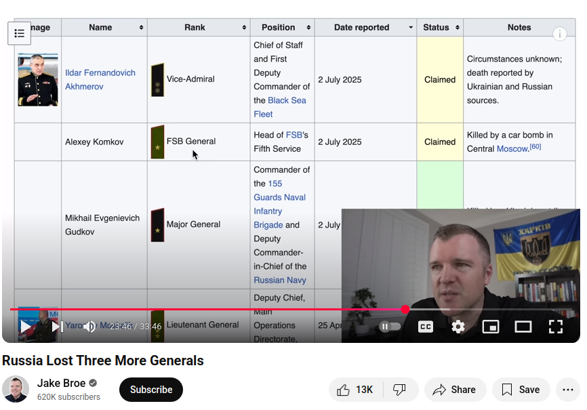
Task: Mute the video volume
Action: 89,327
